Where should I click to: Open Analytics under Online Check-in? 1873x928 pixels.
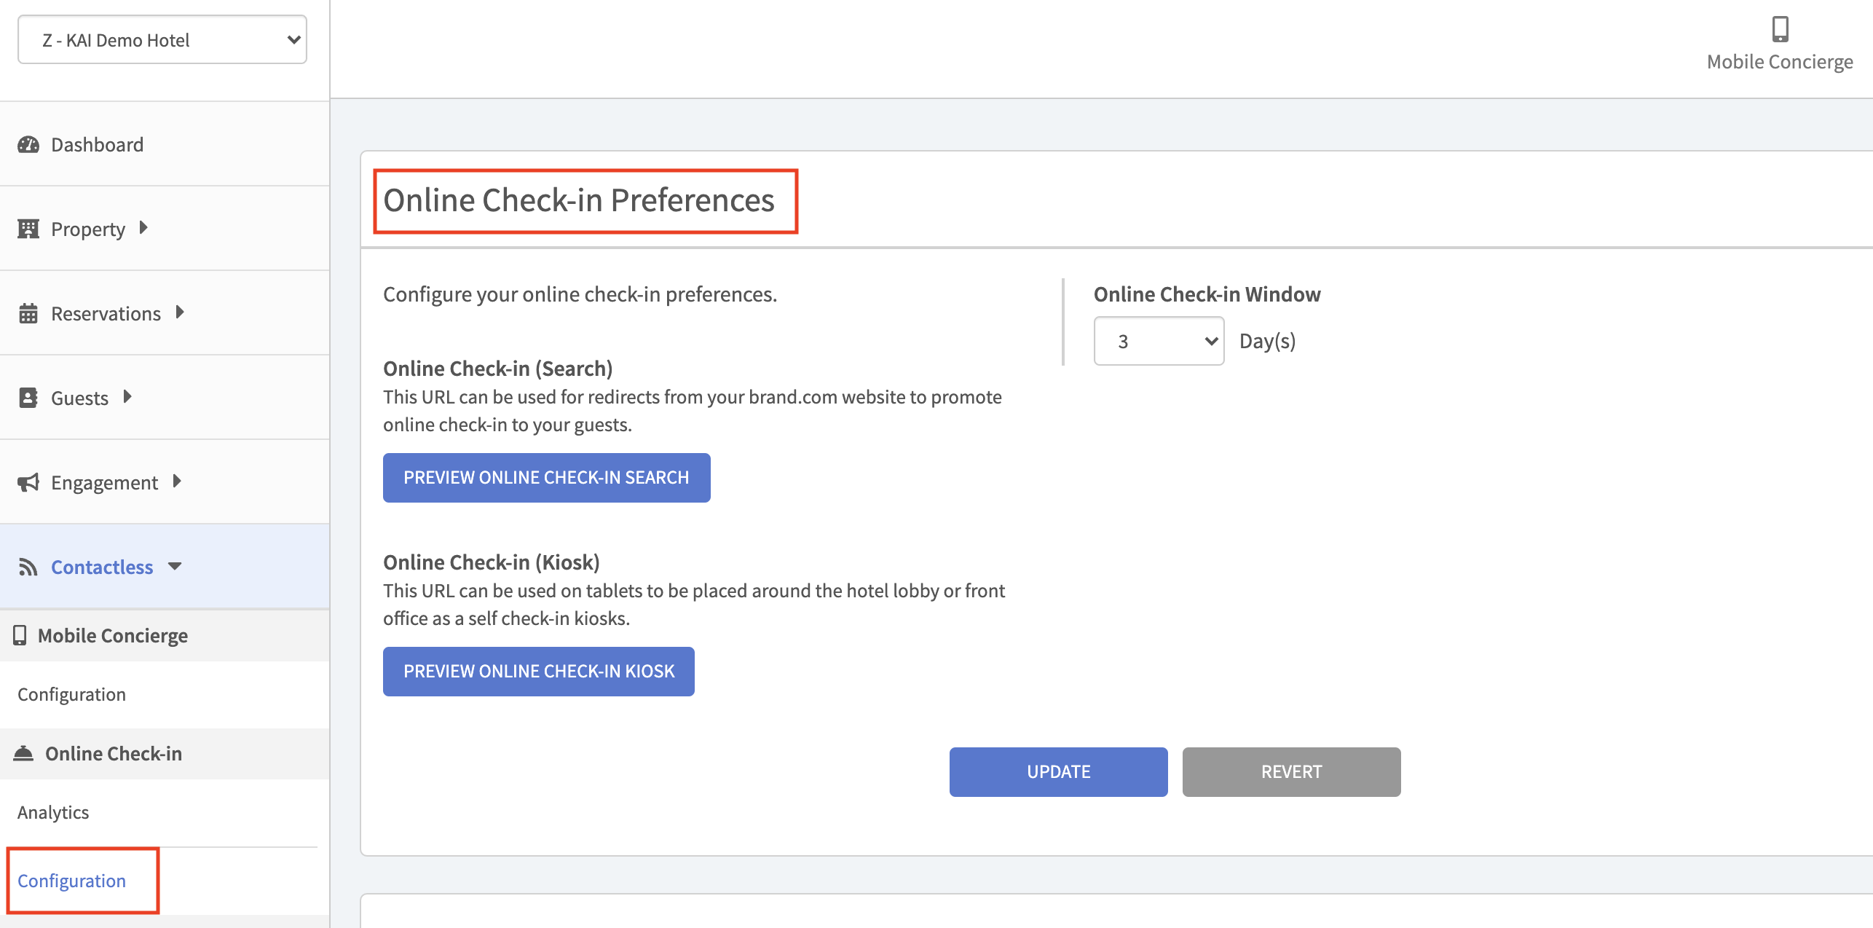(53, 812)
